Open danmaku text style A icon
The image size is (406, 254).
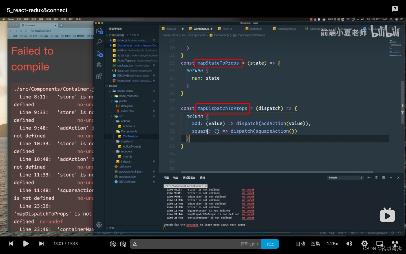pyautogui.click(x=135, y=244)
